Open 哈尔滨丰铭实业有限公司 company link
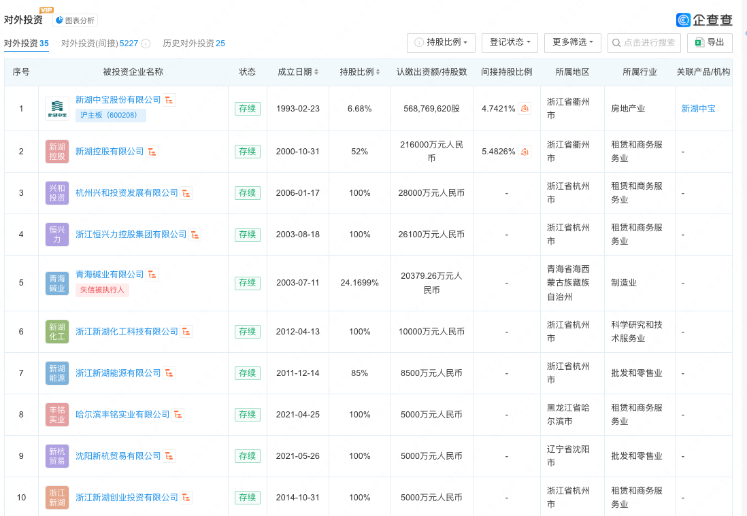 (122, 414)
